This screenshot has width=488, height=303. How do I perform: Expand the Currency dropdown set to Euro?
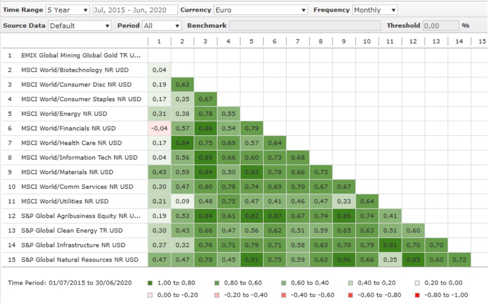(261, 10)
